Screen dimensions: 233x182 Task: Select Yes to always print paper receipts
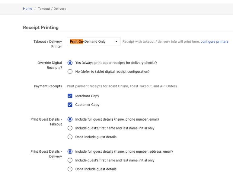point(70,63)
